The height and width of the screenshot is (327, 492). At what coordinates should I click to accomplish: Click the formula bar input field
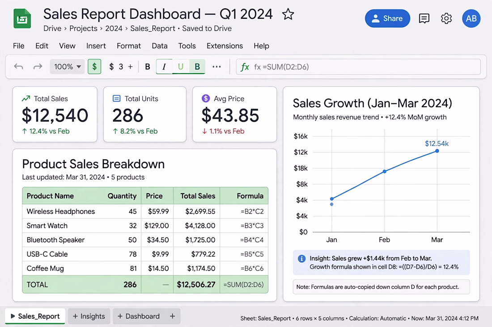point(358,66)
